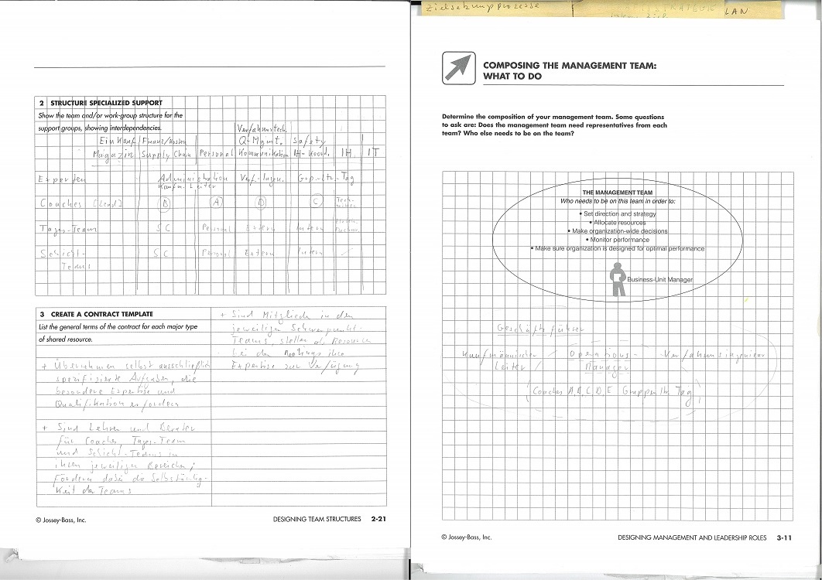Click 'List the general terms of the contract' instruction
The image size is (822, 580).
118,333
